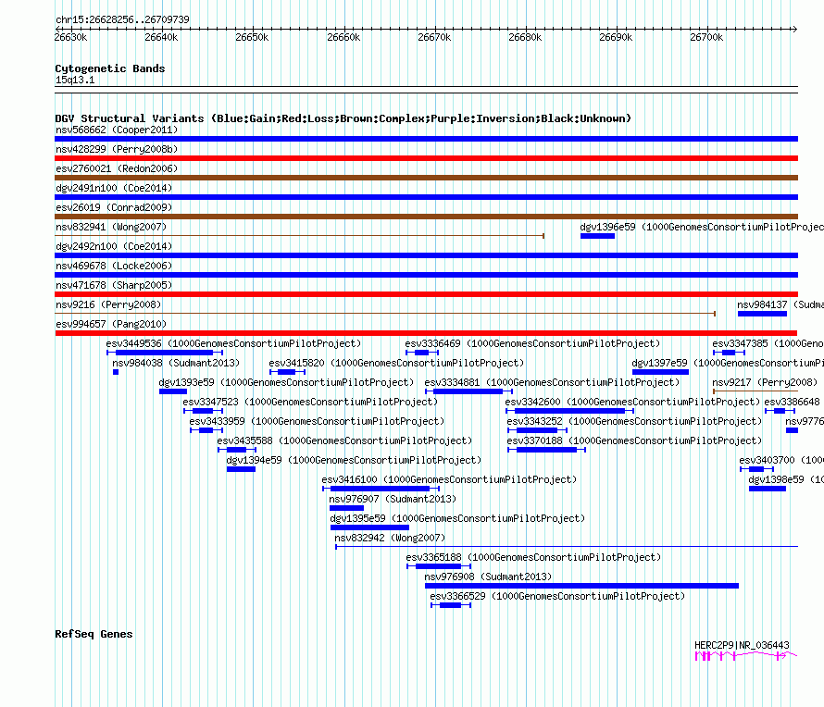Click the nsv568662 (Cooper2011) blue gain bar

coord(426,139)
